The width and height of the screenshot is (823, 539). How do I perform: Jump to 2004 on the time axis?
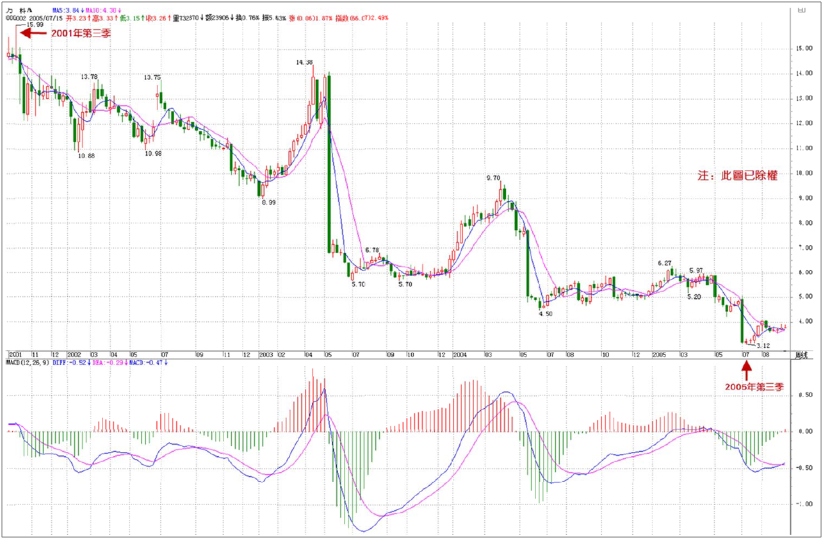(460, 354)
